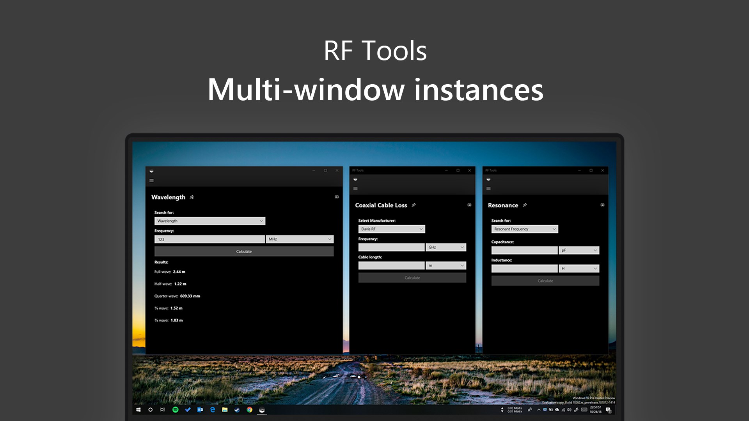This screenshot has width=749, height=421.
Task: Open the compact overlay icon in Wavelength window
Action: (x=337, y=198)
